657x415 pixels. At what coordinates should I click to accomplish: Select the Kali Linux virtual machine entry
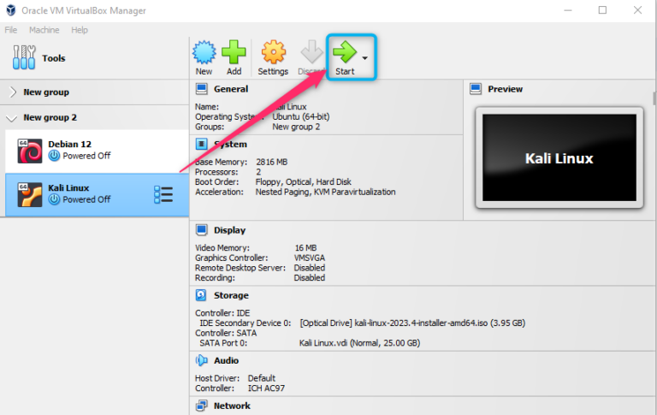(x=80, y=193)
